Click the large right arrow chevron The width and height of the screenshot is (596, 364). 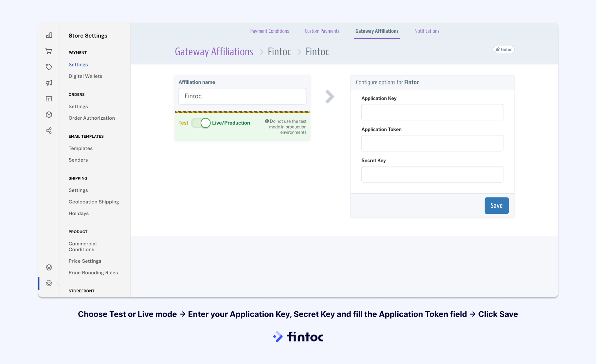click(x=330, y=96)
